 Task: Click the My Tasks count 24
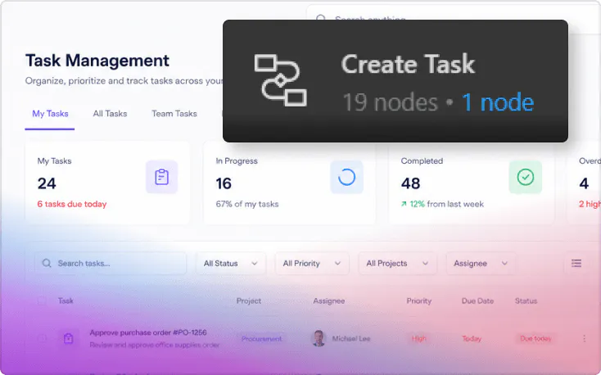(x=47, y=183)
